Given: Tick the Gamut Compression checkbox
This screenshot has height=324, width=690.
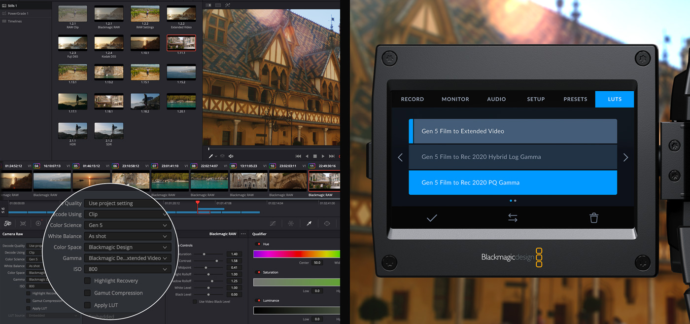Looking at the screenshot, I should tap(87, 293).
